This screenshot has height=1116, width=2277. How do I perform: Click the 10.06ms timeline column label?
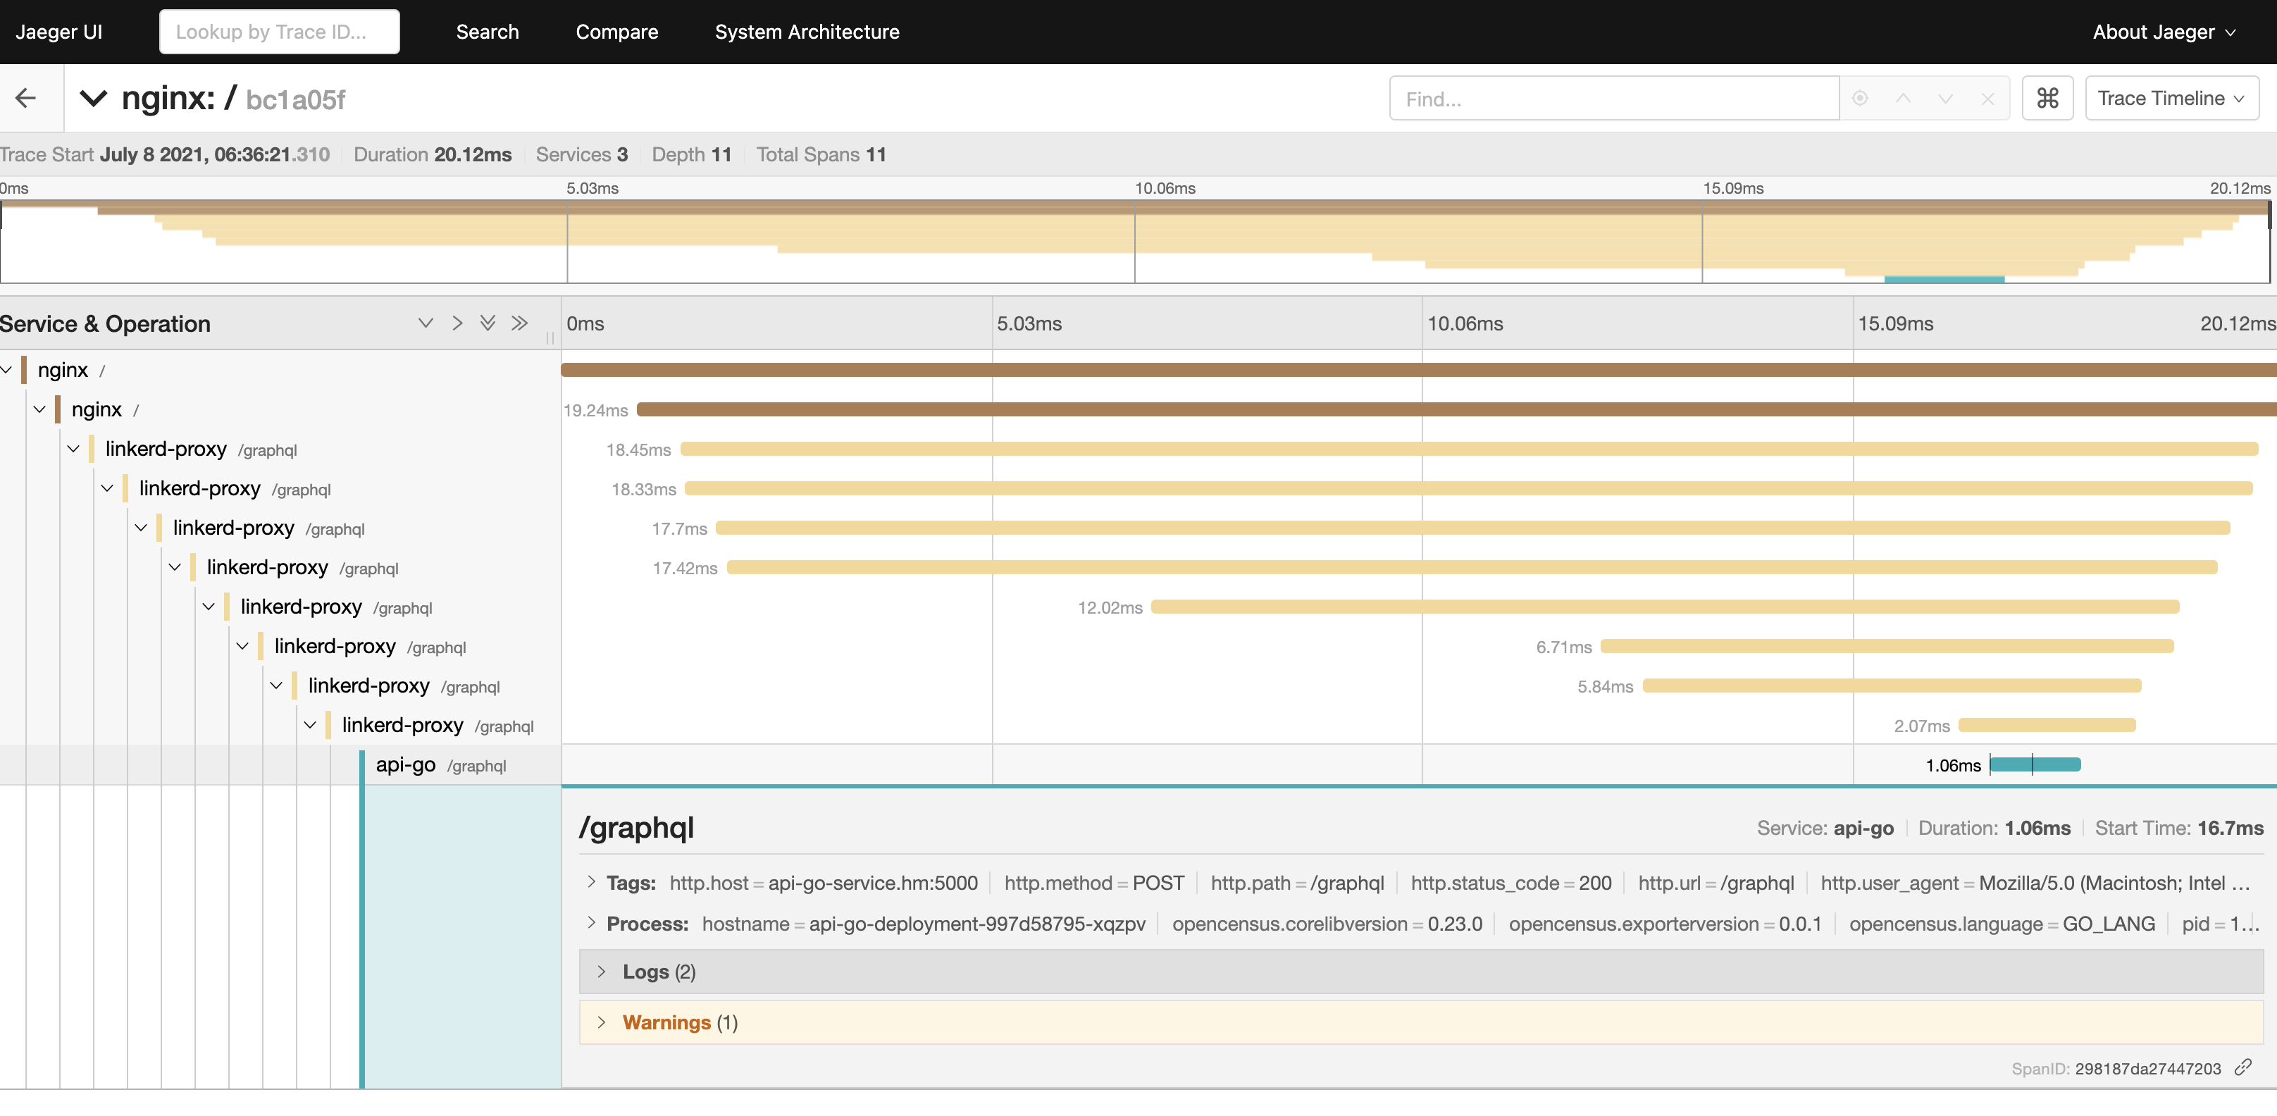[x=1465, y=323]
